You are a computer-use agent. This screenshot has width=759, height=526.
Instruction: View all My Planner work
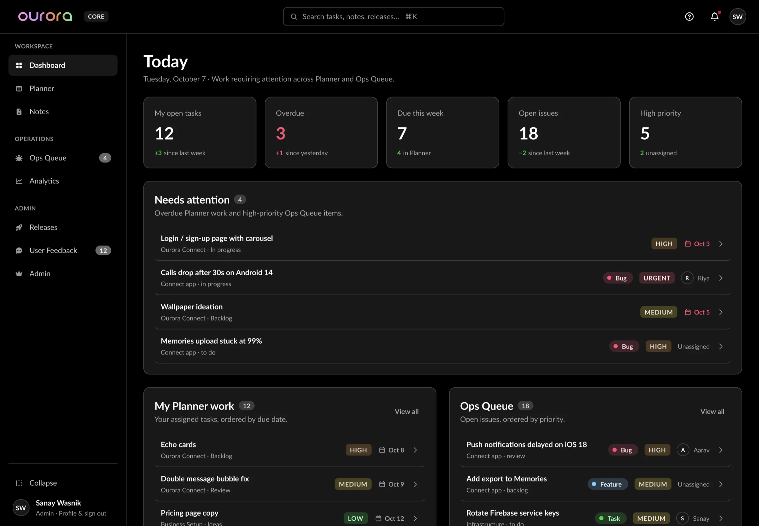click(406, 411)
